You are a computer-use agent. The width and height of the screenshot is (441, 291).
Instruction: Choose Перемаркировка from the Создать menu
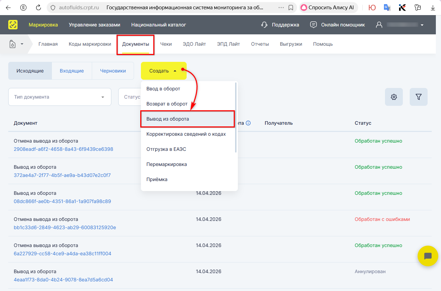coord(167,164)
